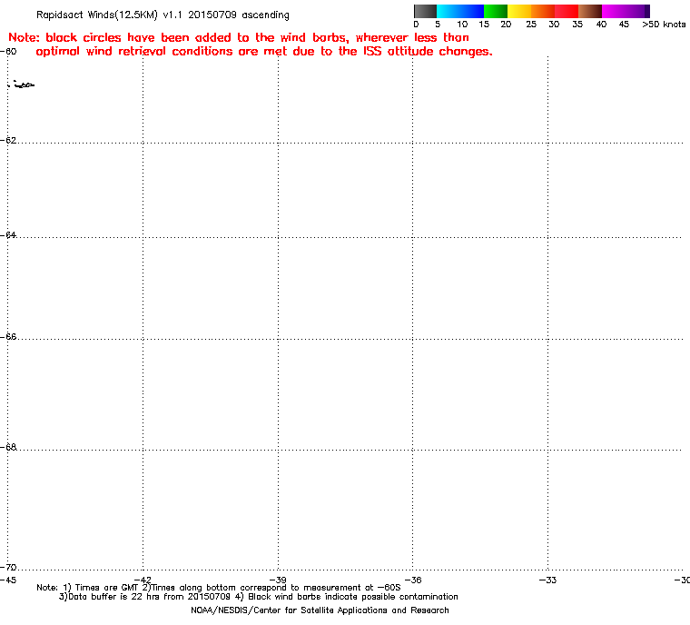Click the '-66' latitude label
This screenshot has height=625, width=690.
coord(8,336)
